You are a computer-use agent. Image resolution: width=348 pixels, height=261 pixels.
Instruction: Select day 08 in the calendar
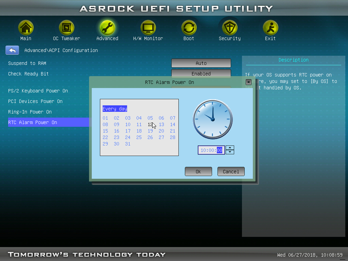105,124
